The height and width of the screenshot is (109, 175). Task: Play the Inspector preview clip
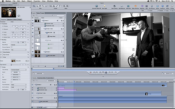coord(19,16)
